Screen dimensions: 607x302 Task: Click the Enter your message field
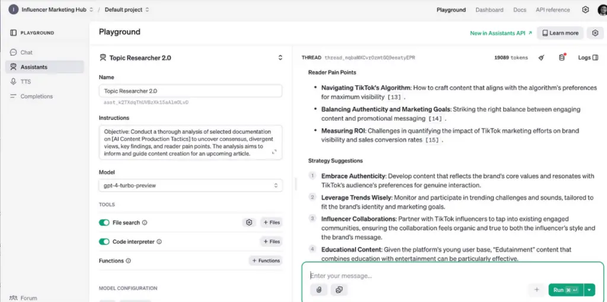click(415, 275)
